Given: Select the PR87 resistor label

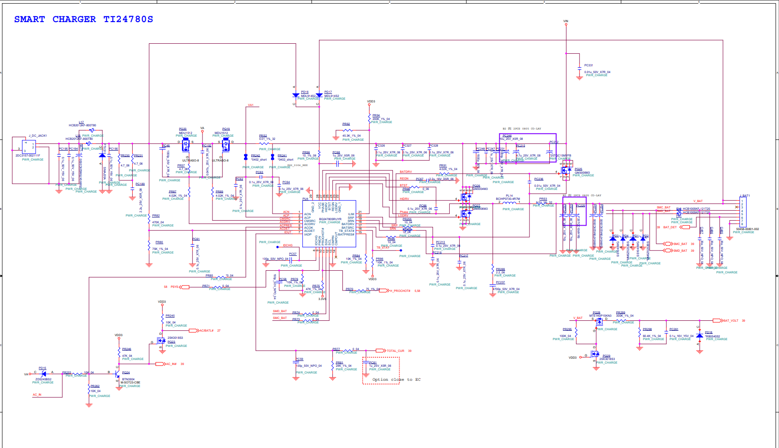Looking at the screenshot, I should point(173,192).
